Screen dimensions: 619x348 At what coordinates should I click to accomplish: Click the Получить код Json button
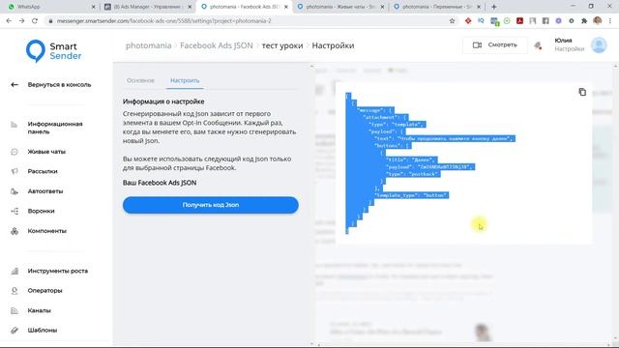(x=211, y=205)
